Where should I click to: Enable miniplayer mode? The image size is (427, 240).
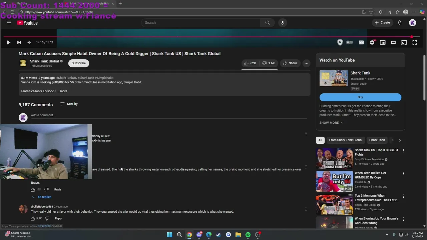(383, 42)
